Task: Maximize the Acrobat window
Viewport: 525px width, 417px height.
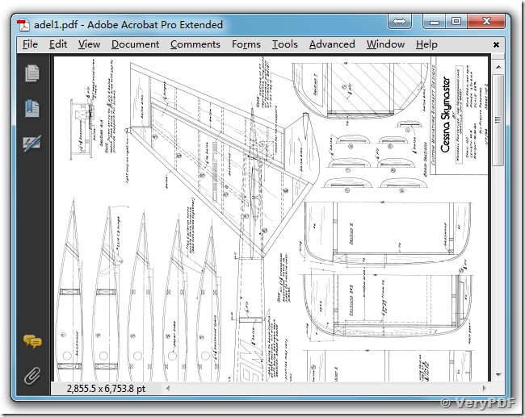Action: tap(456, 22)
